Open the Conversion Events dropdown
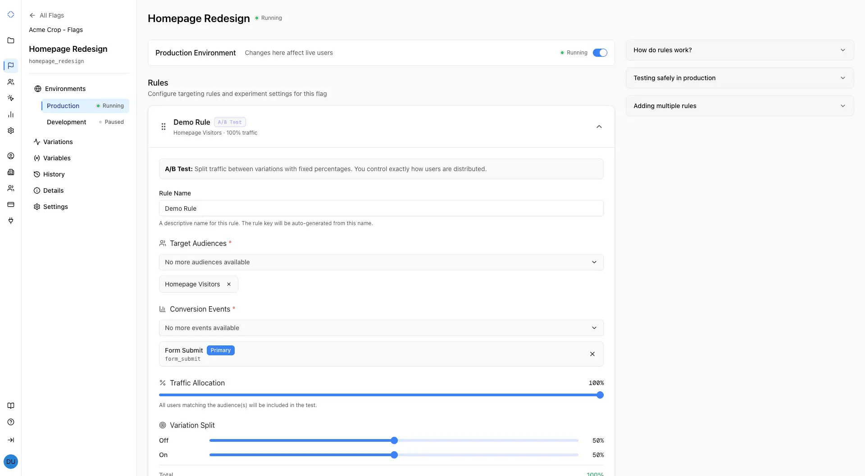 point(381,328)
